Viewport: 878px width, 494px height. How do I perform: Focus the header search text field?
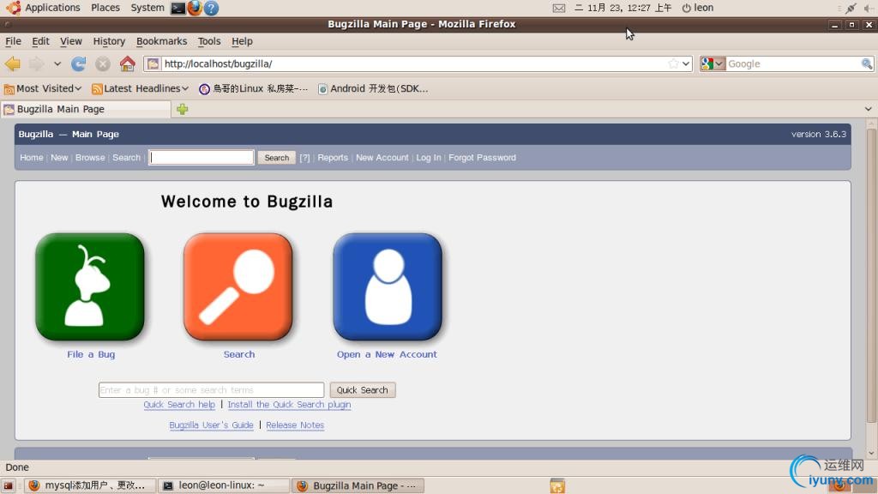coord(201,158)
